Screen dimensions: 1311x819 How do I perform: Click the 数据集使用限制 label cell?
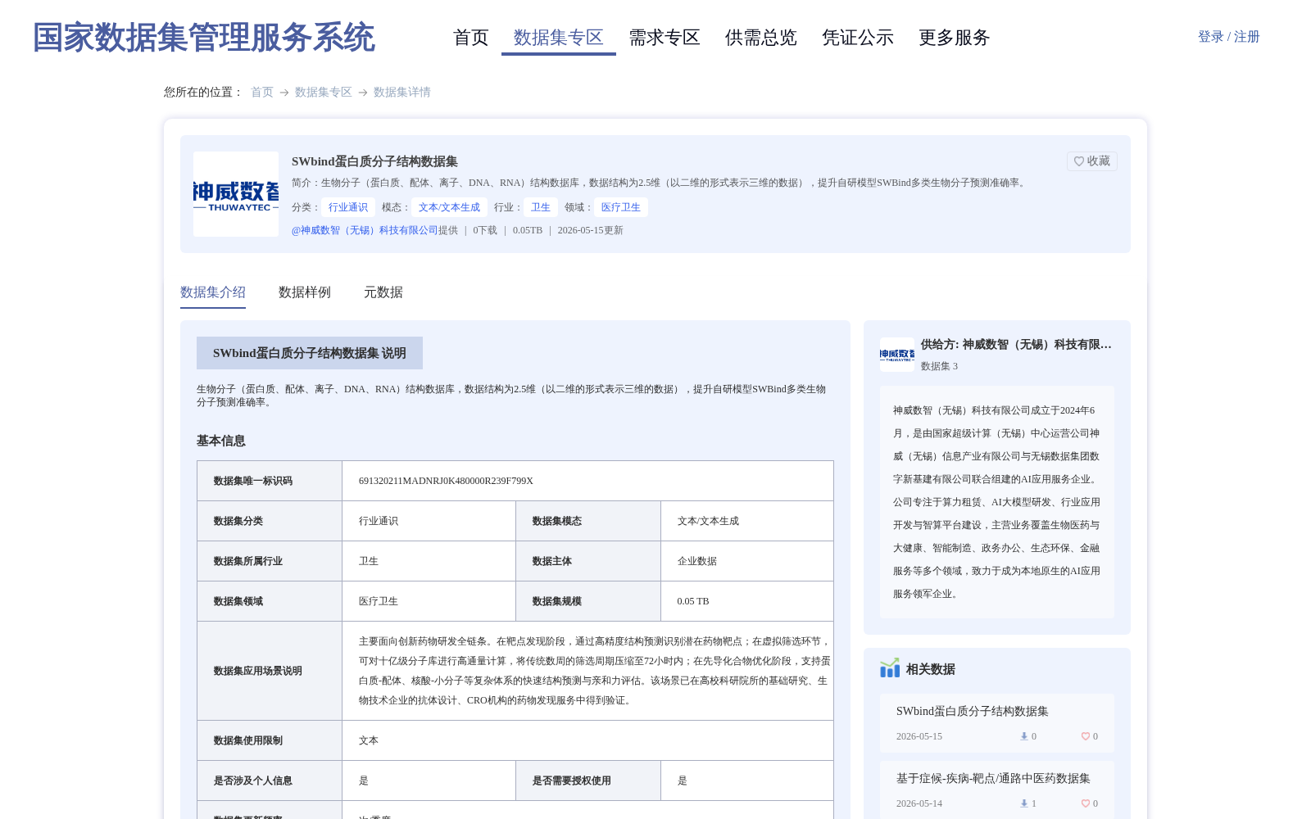(x=270, y=740)
